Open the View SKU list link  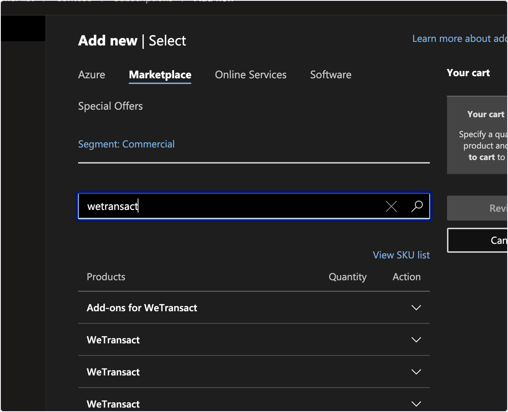(x=401, y=255)
